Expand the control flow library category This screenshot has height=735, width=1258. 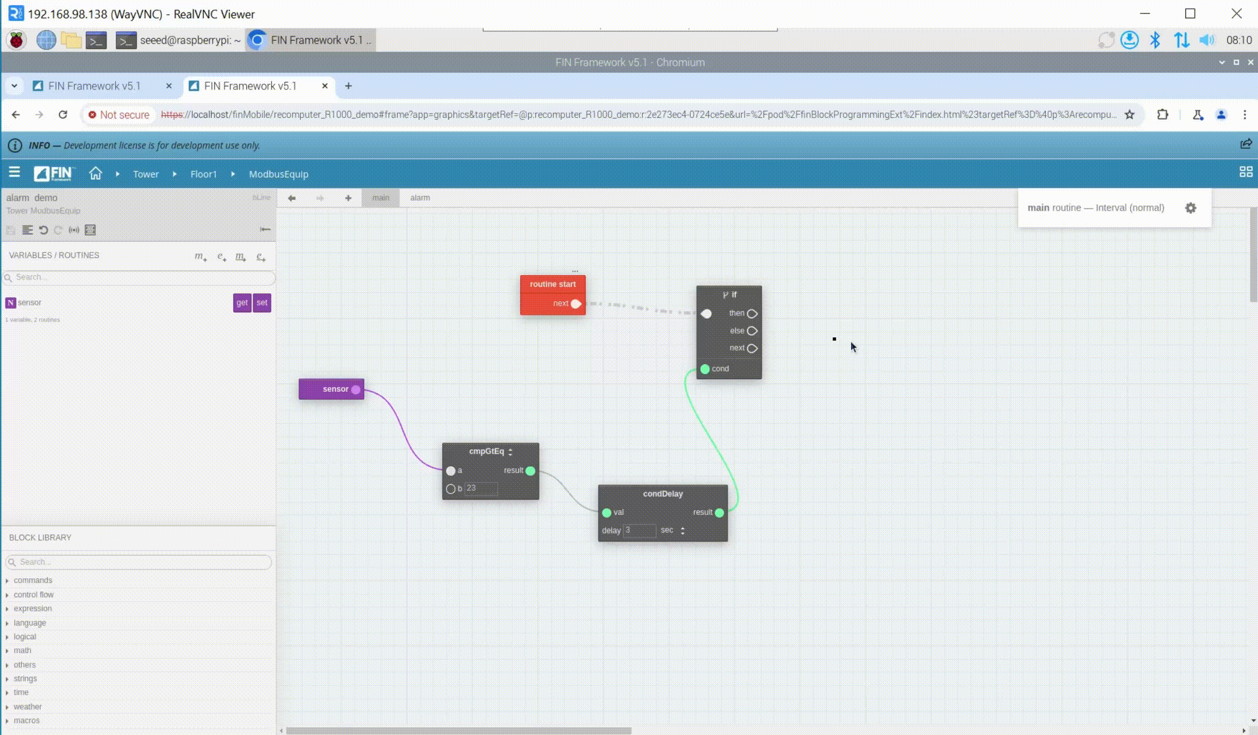click(34, 595)
